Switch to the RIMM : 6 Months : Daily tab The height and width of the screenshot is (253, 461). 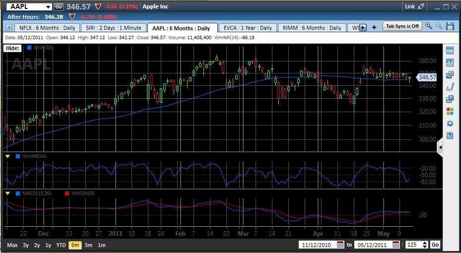click(312, 28)
